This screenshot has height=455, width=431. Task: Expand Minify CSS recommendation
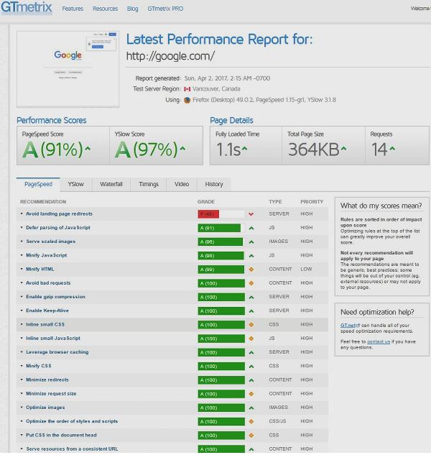[22, 366]
